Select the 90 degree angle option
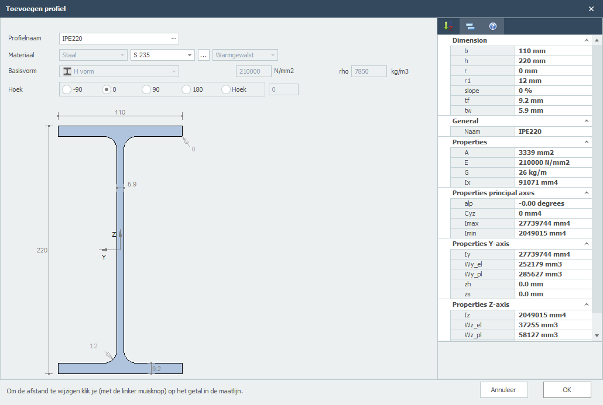 click(x=146, y=89)
